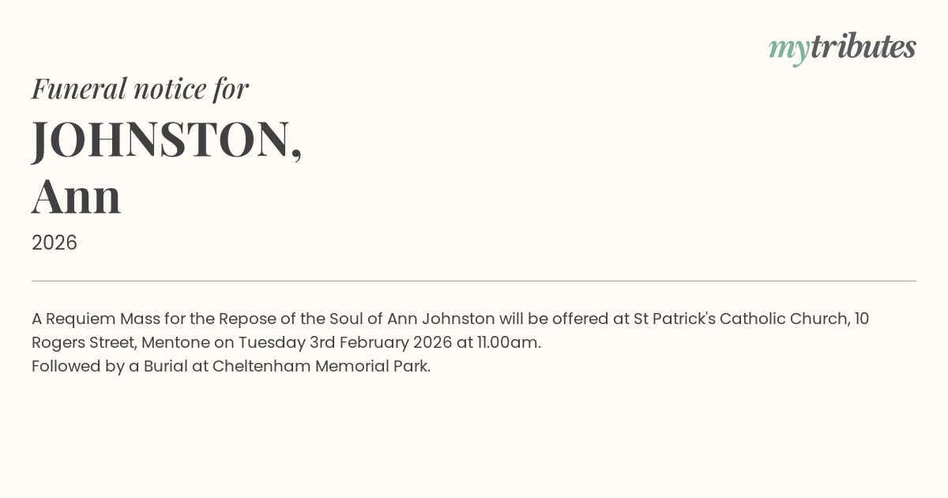
Task: Click "Cheltenham Memorial Park" text
Action: tap(320, 367)
